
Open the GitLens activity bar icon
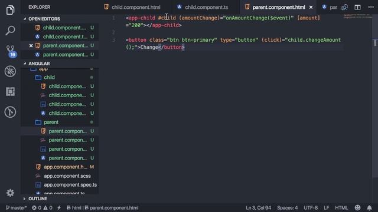coord(10,112)
